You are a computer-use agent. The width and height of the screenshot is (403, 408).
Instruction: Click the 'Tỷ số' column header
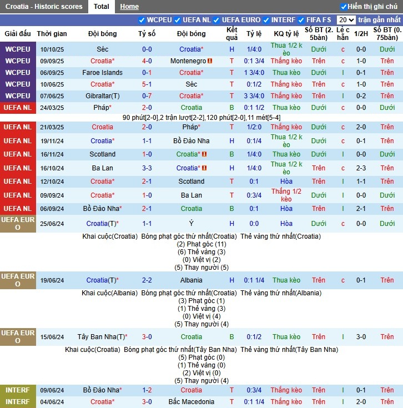coord(147,34)
